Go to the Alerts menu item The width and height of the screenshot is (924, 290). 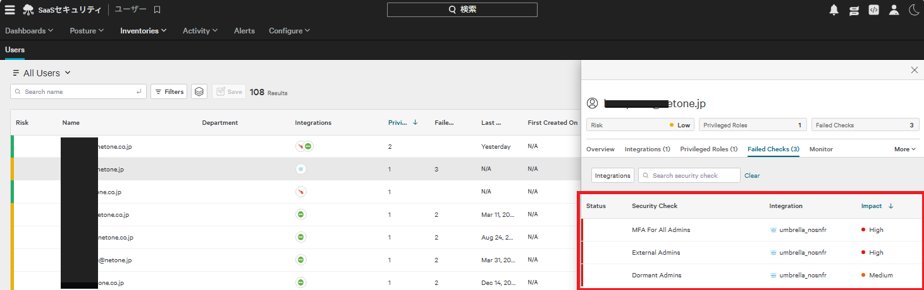pyautogui.click(x=244, y=31)
